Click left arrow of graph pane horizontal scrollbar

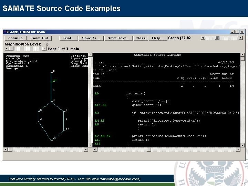coord(6,149)
